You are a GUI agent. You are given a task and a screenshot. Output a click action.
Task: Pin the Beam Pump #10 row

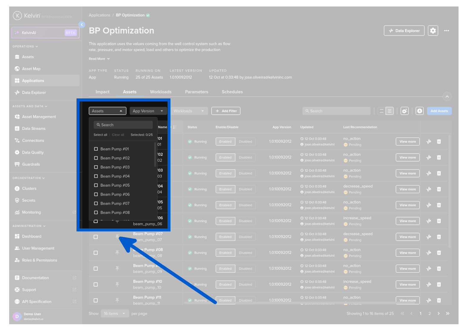117,284
